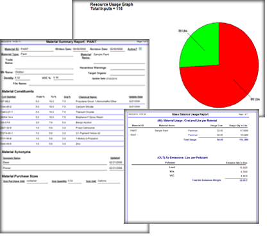Click the Material Name Sample Paint field
Image resolution: width=272 pixels, height=236 pixels.
[x=119, y=58]
